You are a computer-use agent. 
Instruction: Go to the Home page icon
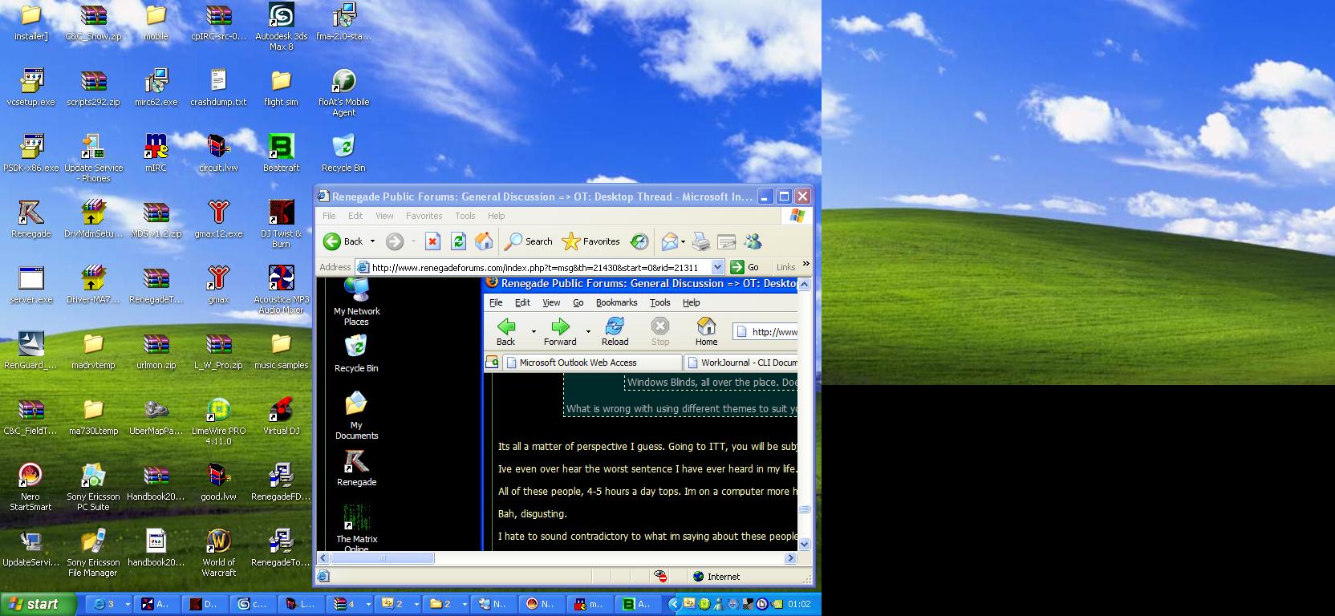click(484, 241)
